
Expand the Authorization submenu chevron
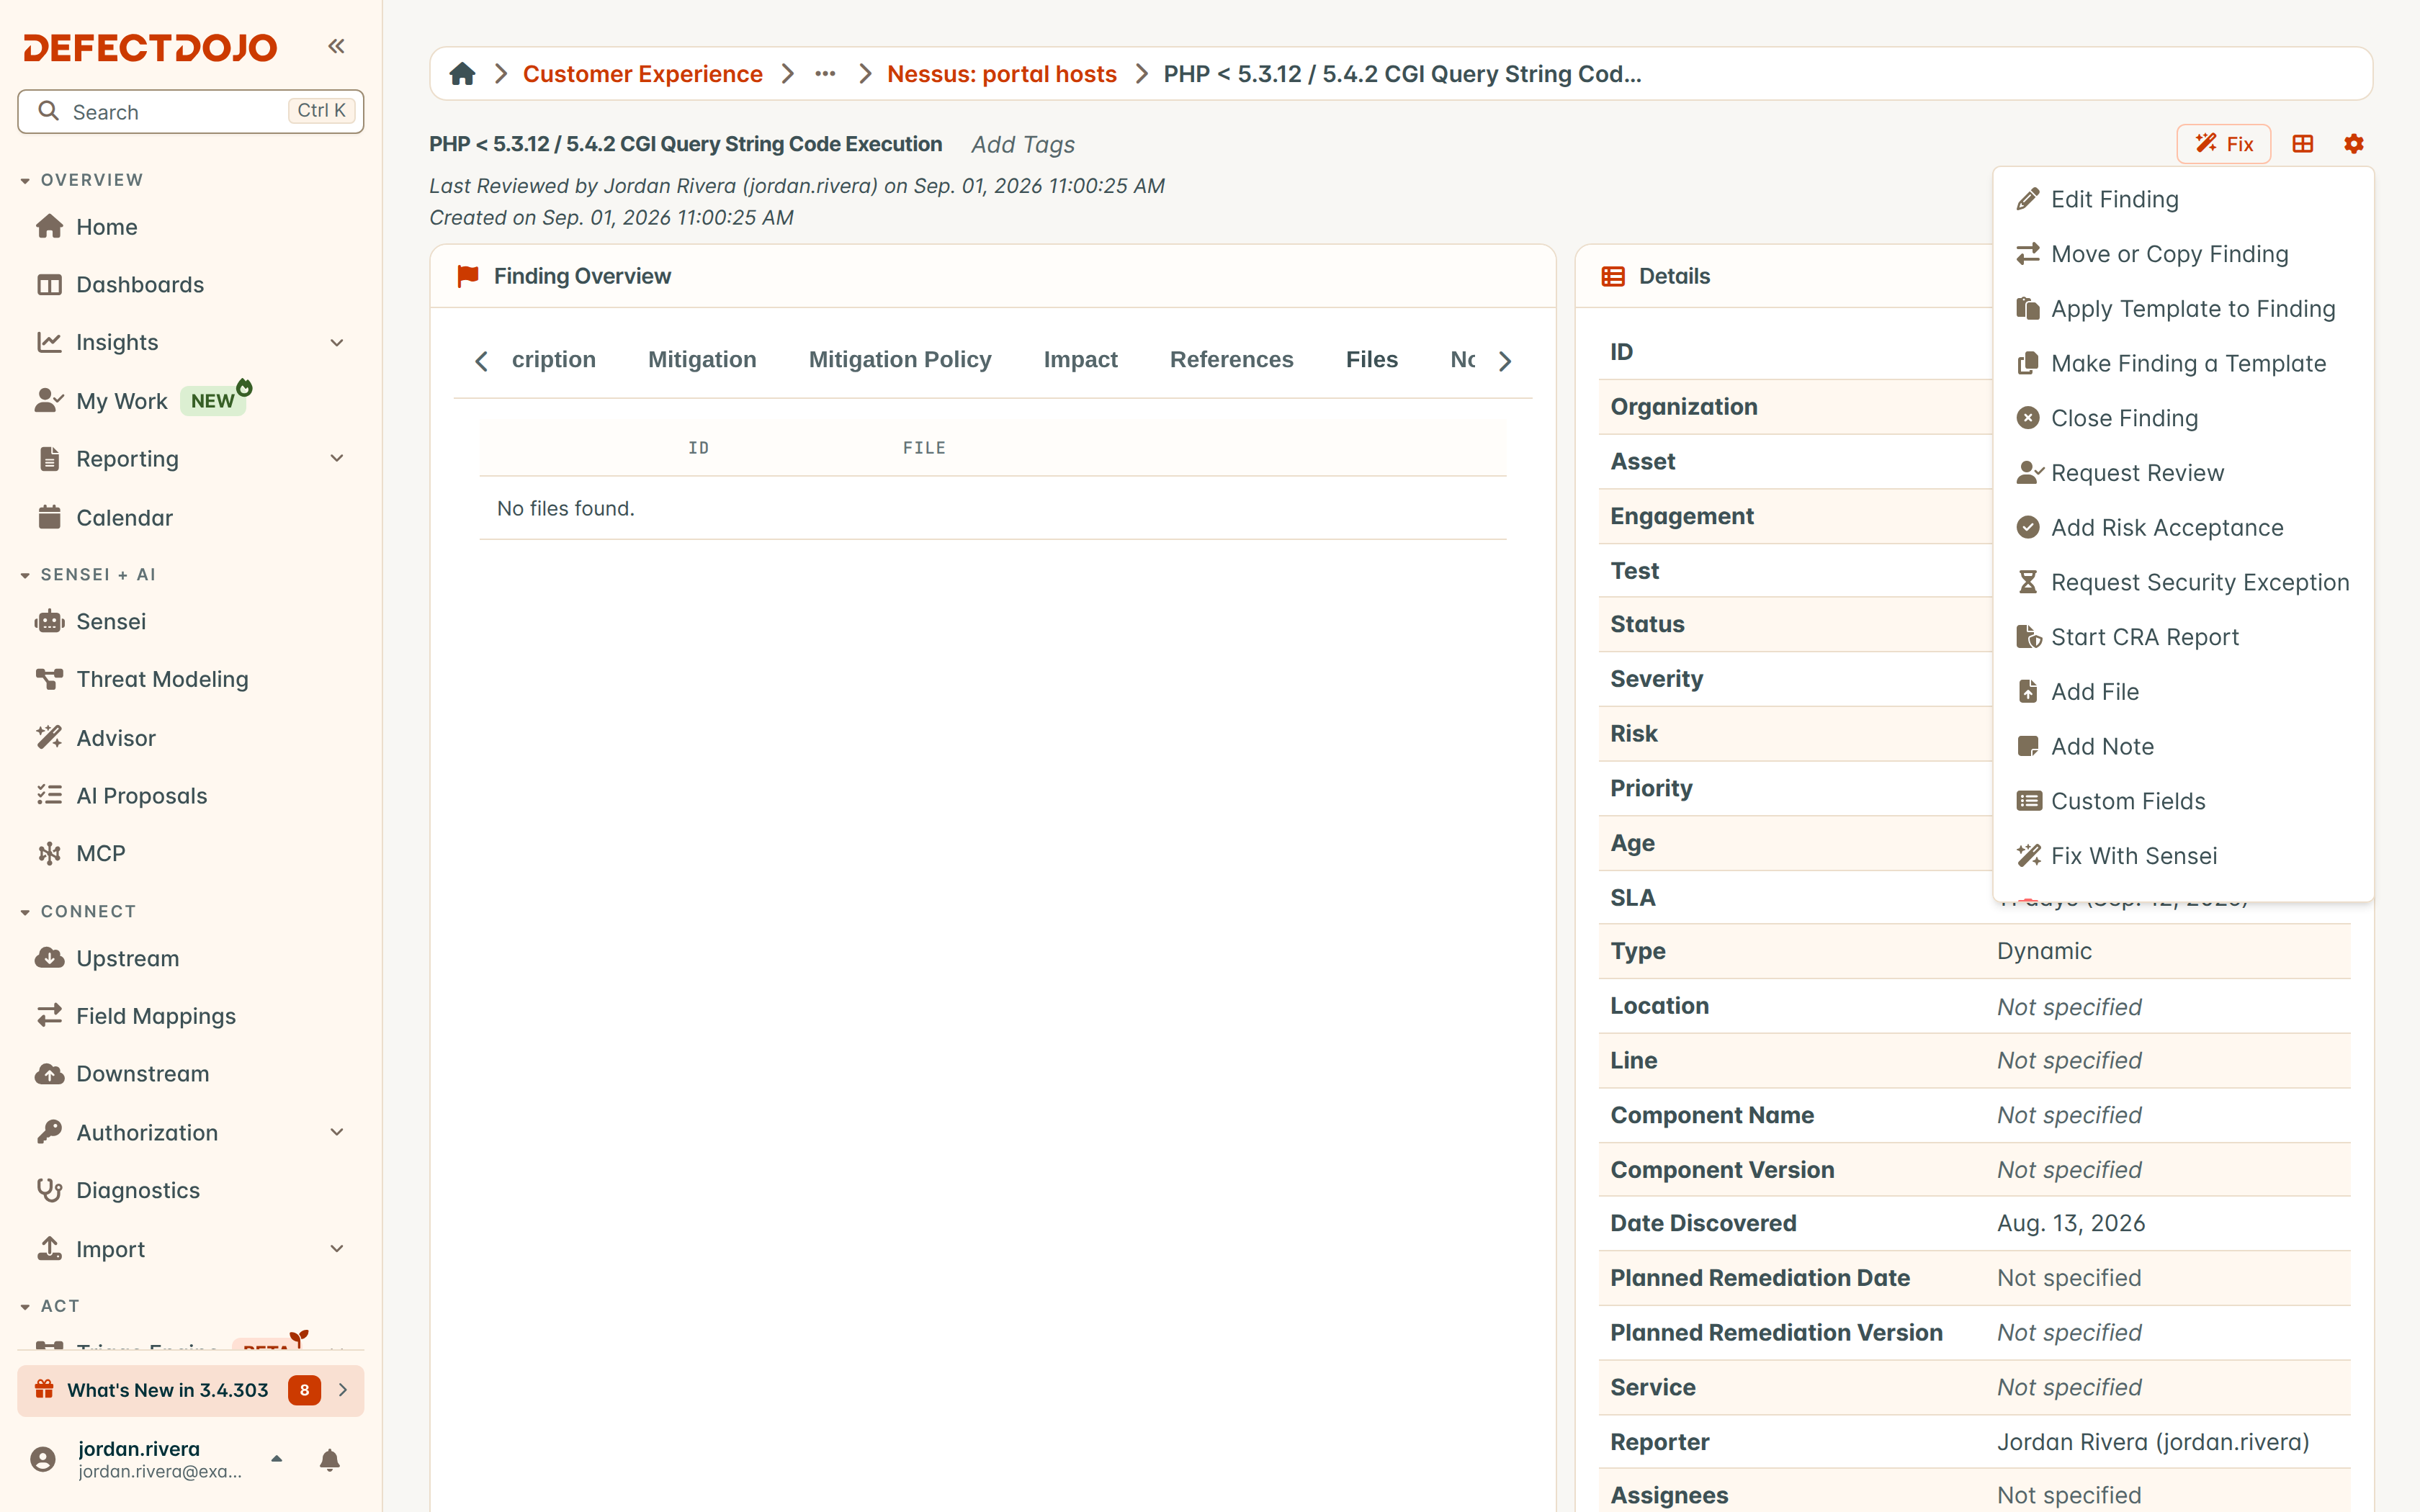pyautogui.click(x=337, y=1132)
